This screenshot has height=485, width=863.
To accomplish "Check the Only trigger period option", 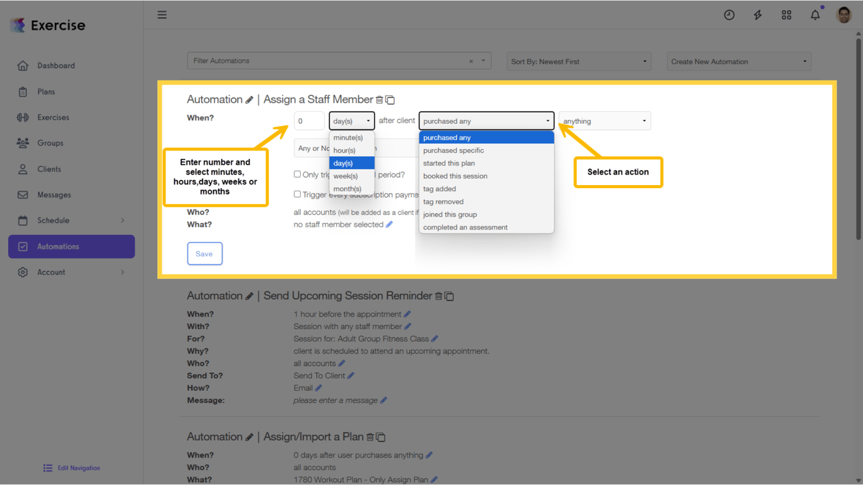I will 297,174.
